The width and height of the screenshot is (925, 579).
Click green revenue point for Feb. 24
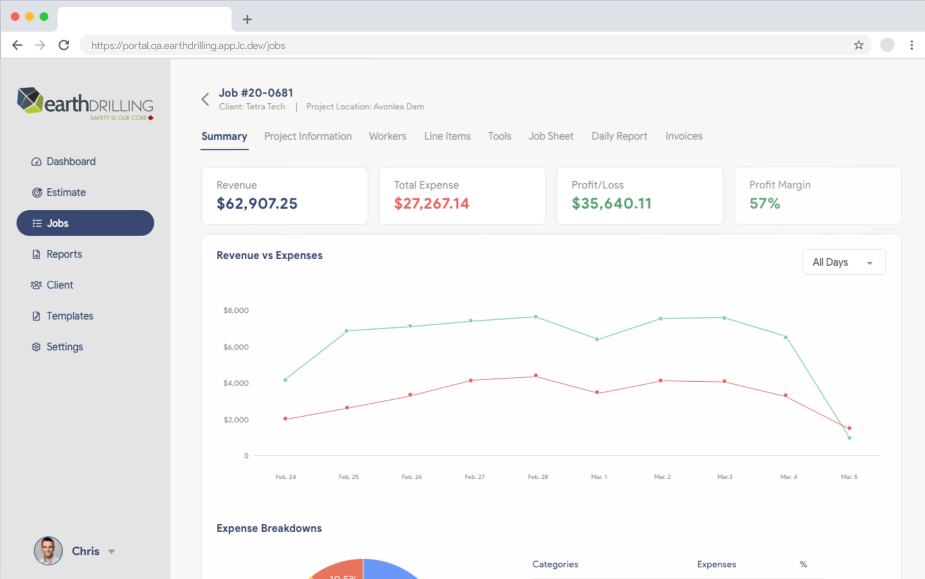click(285, 380)
